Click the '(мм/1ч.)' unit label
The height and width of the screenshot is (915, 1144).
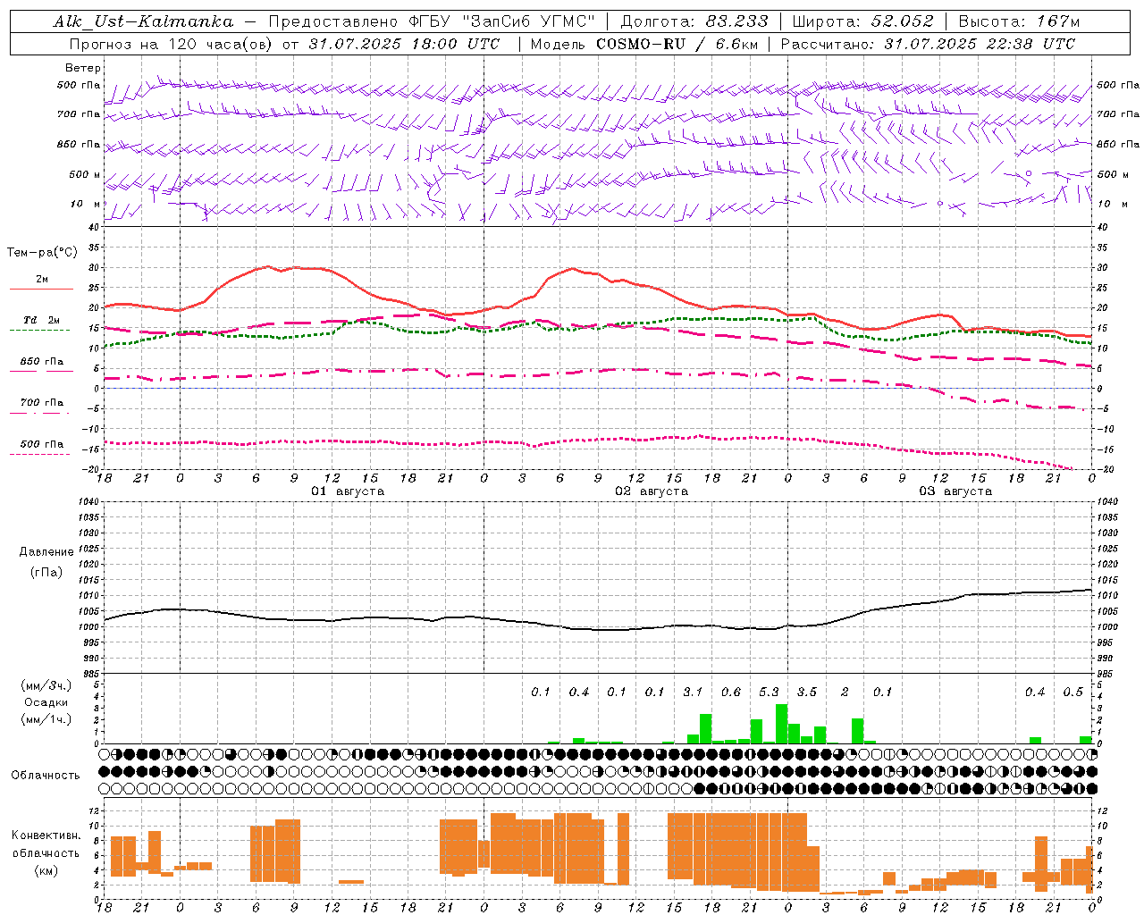46,719
